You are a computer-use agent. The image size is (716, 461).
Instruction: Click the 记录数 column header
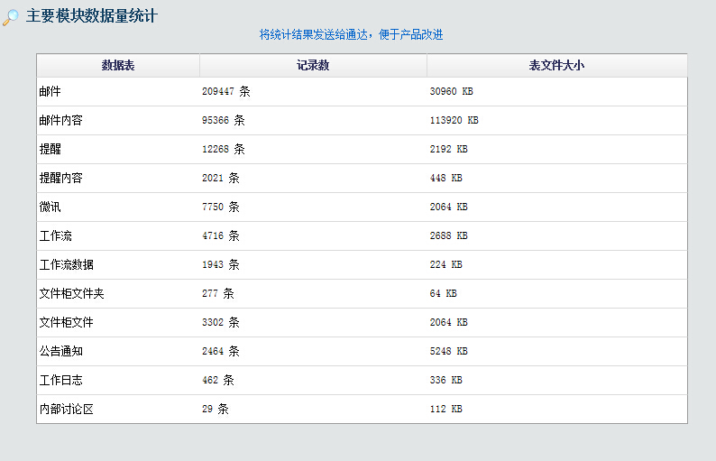click(x=313, y=66)
